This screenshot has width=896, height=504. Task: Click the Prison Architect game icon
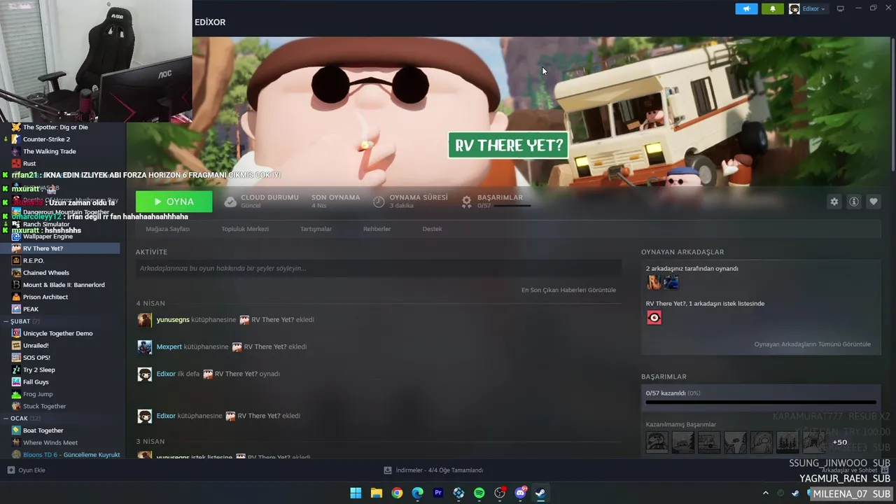click(16, 297)
